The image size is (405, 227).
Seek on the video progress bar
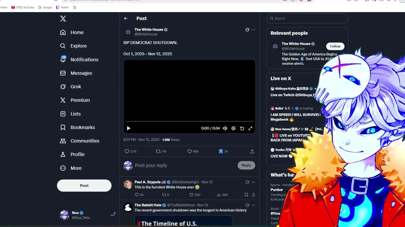189,121
